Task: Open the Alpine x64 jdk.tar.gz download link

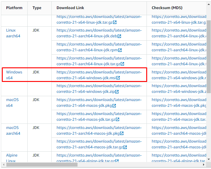Action: [99, 158]
